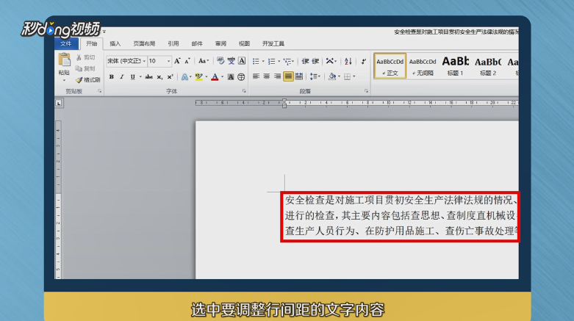Screen dimensions: 574x321
Task: Switch to the Review (审阅) tab
Action: click(220, 43)
